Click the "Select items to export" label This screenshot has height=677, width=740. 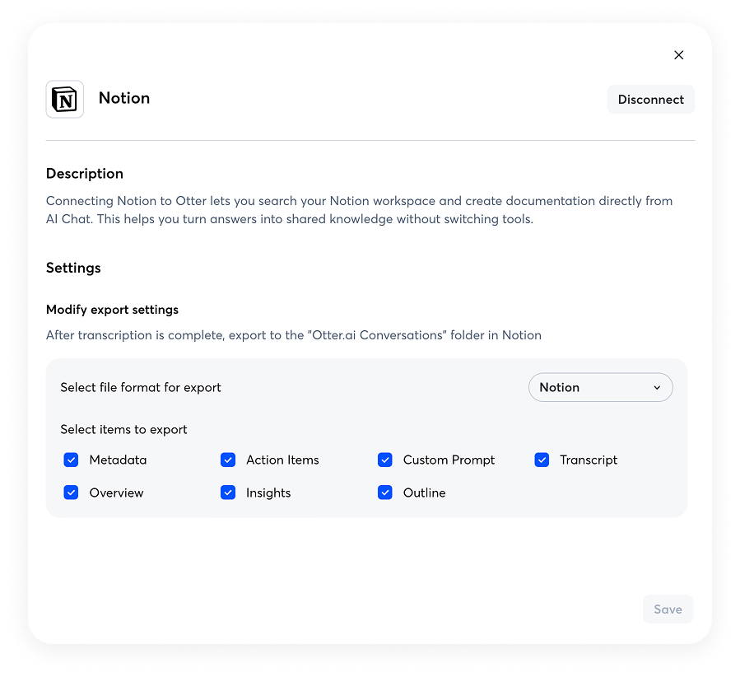pyautogui.click(x=123, y=430)
